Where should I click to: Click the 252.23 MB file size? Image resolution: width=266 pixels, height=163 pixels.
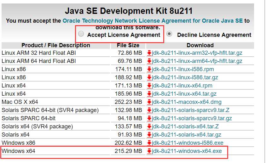tap(128, 102)
